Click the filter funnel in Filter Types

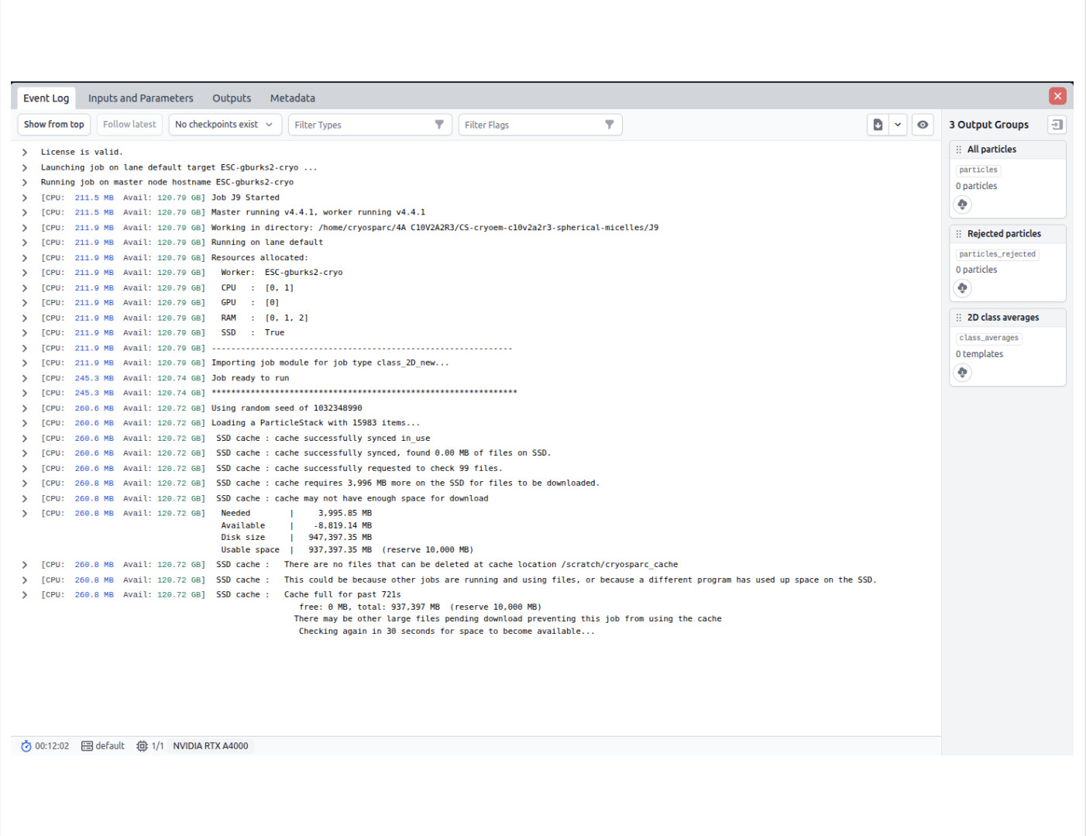pyautogui.click(x=439, y=125)
